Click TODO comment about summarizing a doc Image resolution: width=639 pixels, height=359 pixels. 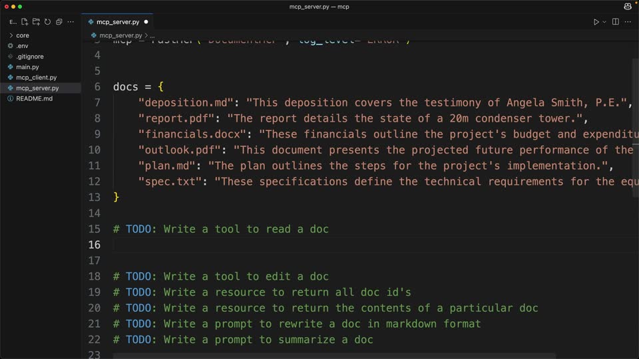(x=243, y=340)
